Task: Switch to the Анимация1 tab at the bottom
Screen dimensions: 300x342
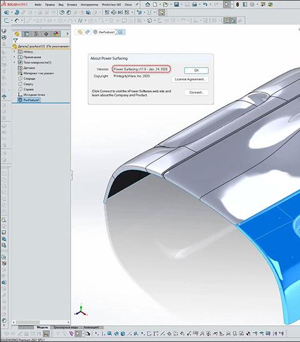Action: [92, 328]
